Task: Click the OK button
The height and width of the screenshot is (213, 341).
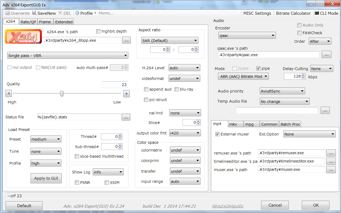Action: coord(316,205)
